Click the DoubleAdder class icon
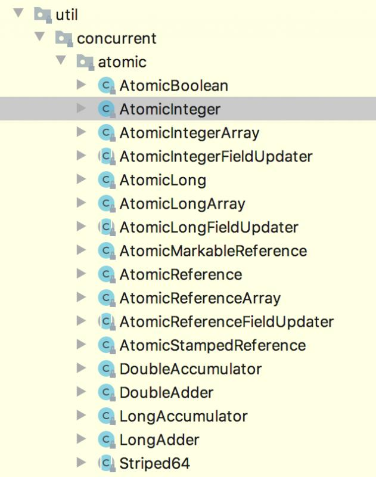Image resolution: width=376 pixels, height=477 pixels. 107,393
